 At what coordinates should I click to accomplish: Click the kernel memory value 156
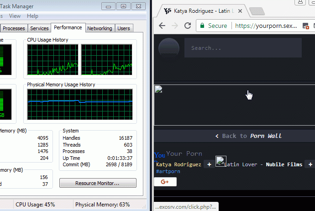point(44,177)
